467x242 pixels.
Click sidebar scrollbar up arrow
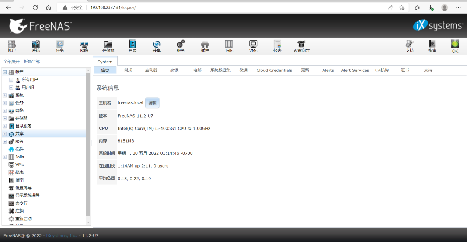click(88, 71)
